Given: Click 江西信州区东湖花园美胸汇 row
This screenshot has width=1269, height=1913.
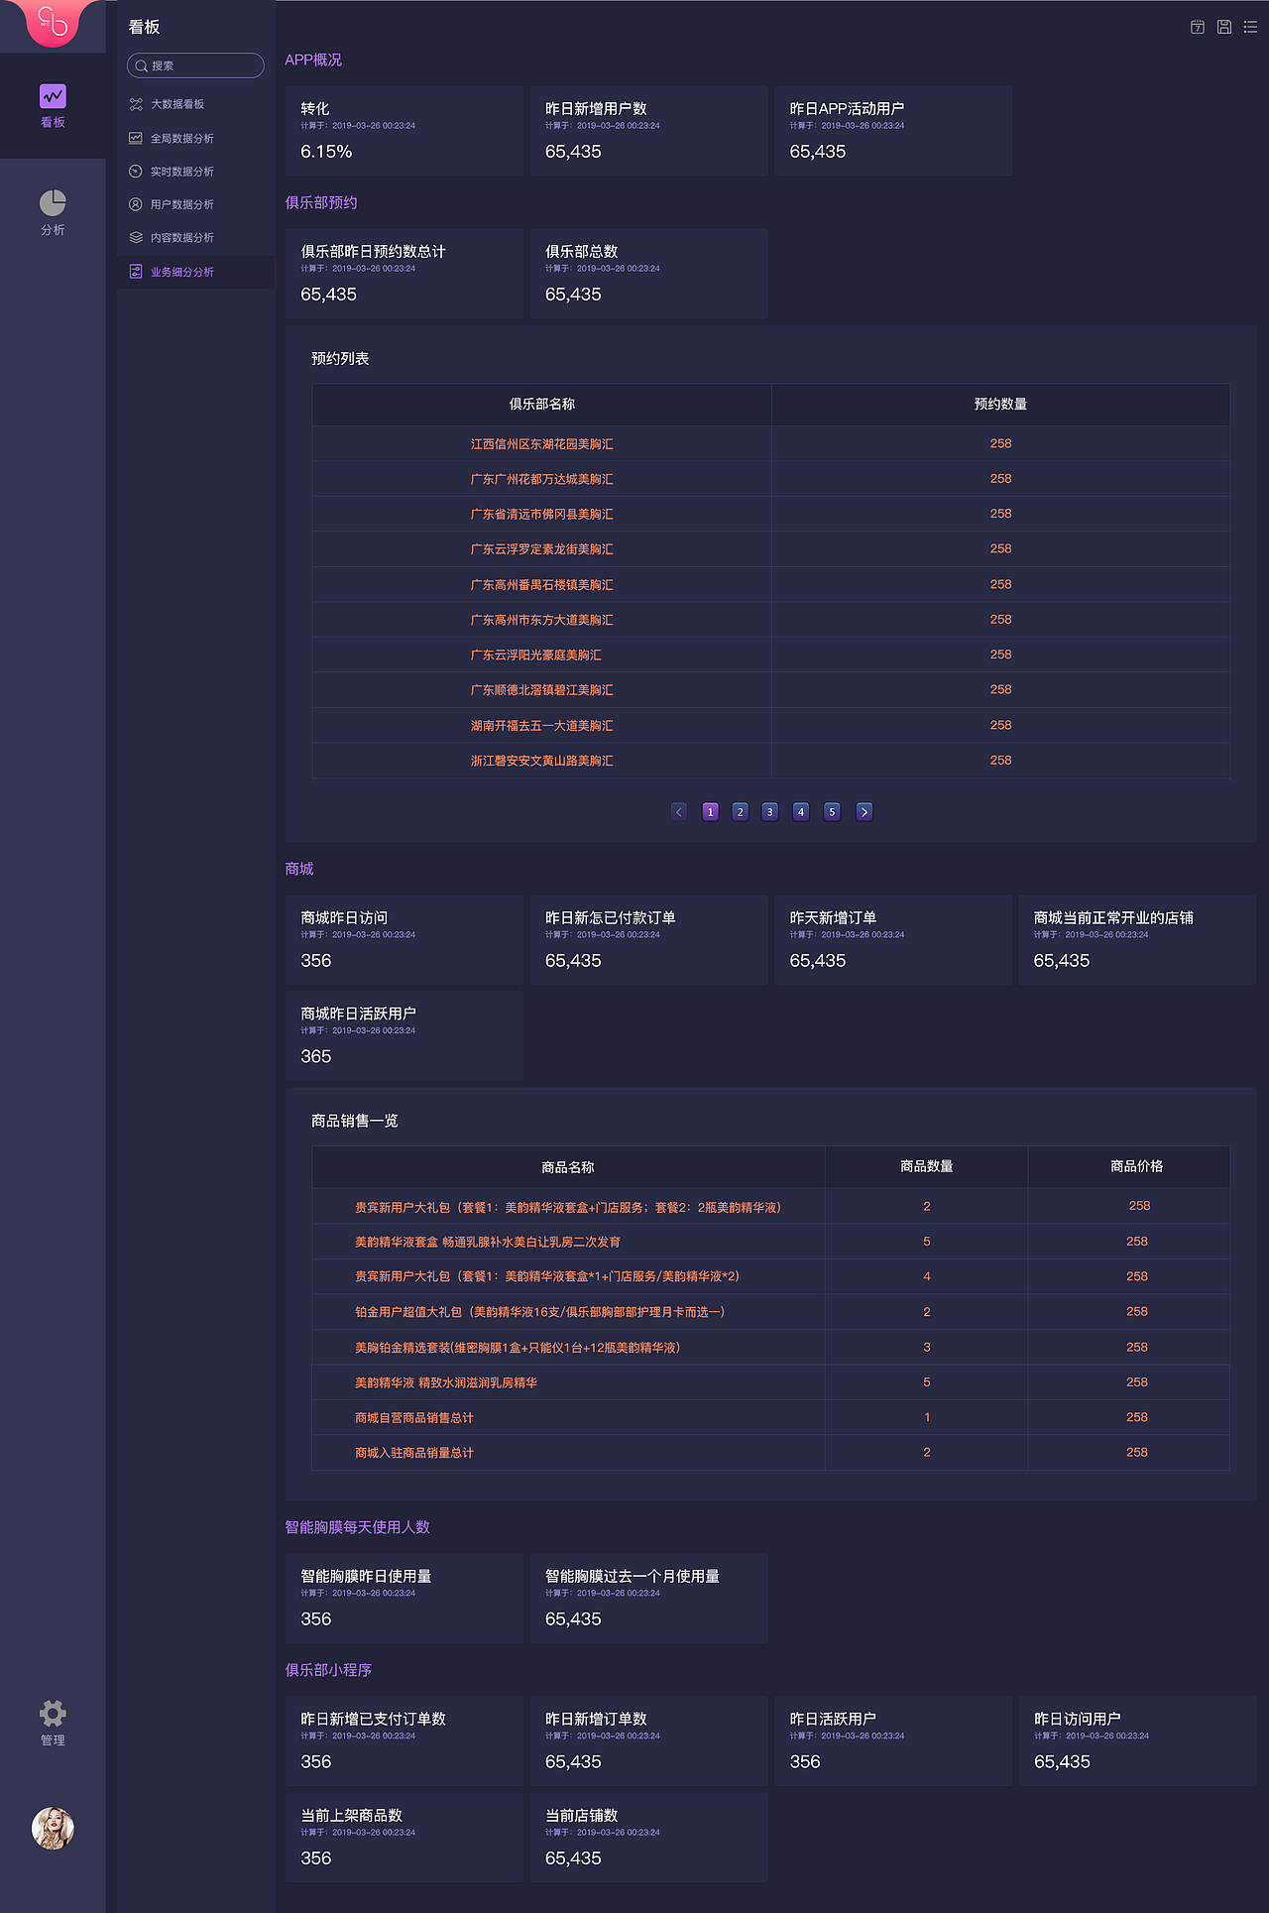Looking at the screenshot, I should pos(771,443).
